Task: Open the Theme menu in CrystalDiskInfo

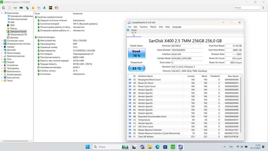Action: pyautogui.click(x=153, y=27)
